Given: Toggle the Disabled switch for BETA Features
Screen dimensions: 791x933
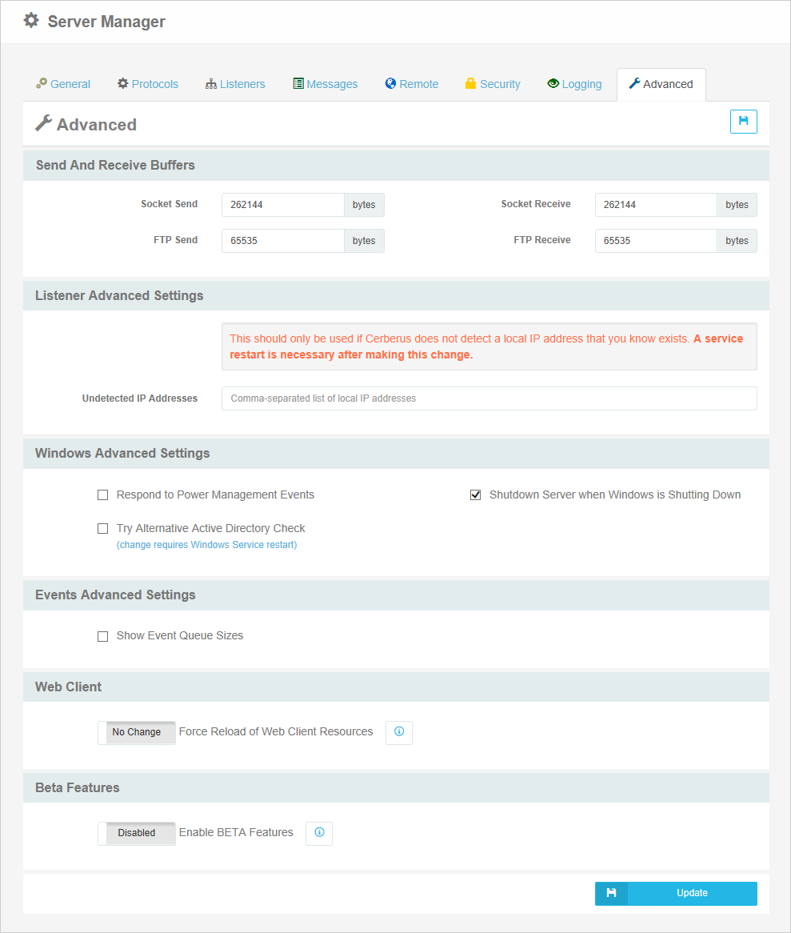Looking at the screenshot, I should (136, 833).
